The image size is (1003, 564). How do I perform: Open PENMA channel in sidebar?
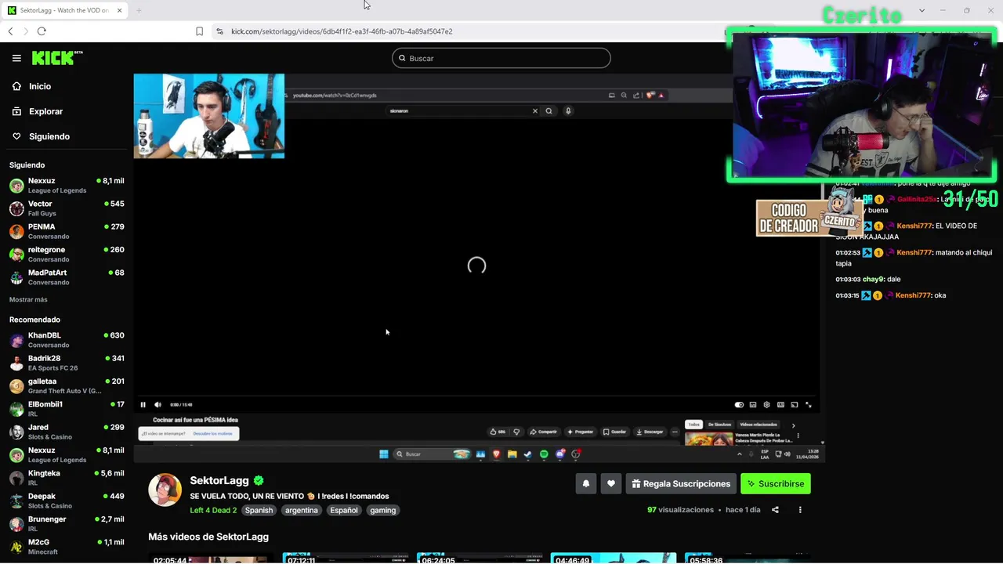pyautogui.click(x=67, y=231)
